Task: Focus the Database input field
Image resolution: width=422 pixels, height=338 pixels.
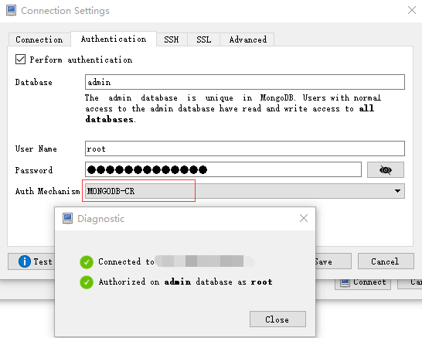Action: (x=245, y=82)
